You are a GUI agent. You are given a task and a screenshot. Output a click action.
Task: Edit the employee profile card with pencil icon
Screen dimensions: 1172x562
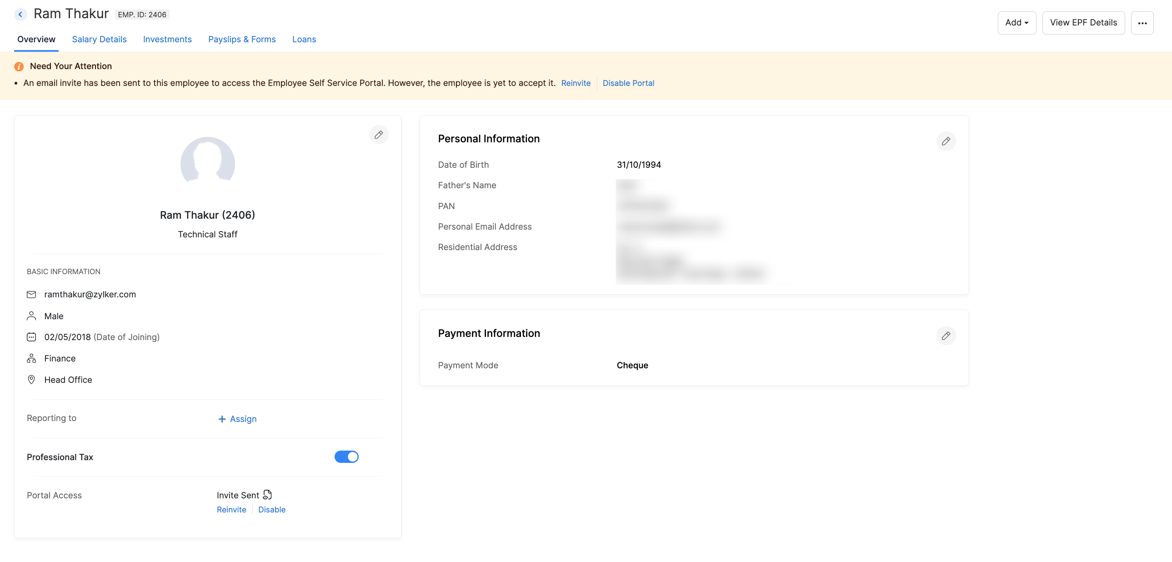coord(378,135)
